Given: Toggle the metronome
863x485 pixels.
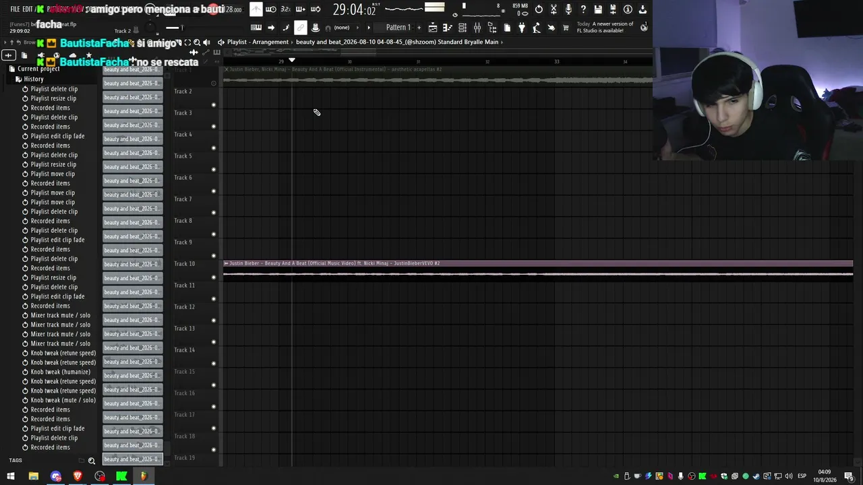Looking at the screenshot, I should [256, 9].
